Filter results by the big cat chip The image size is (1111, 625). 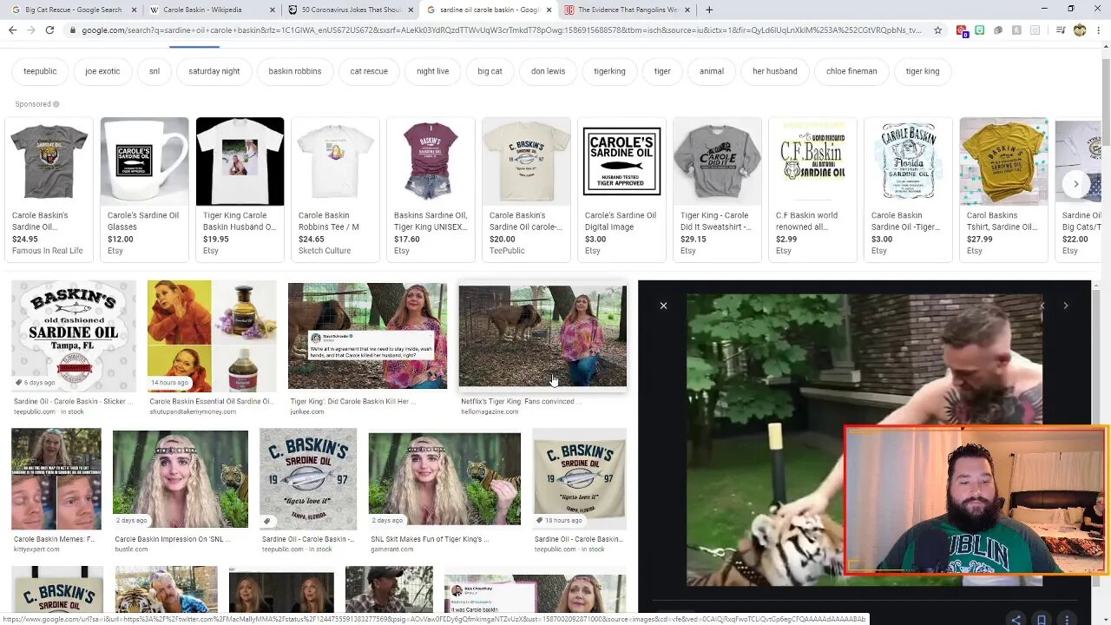click(x=490, y=71)
